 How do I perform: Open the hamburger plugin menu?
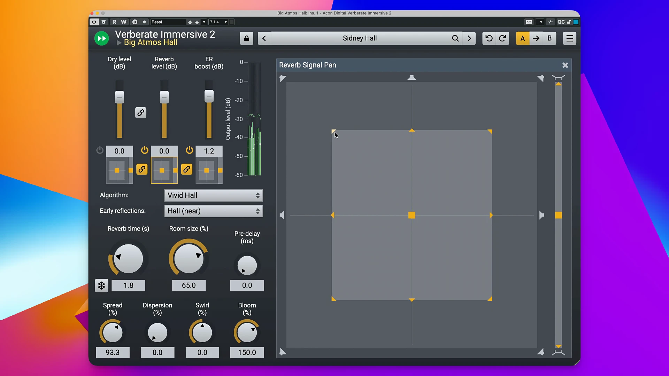point(570,38)
